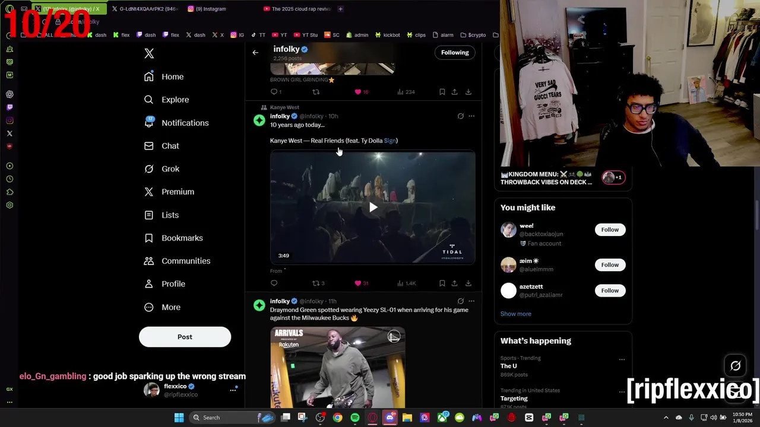This screenshot has height=427, width=760.
Task: Click the Post button
Action: (185, 337)
